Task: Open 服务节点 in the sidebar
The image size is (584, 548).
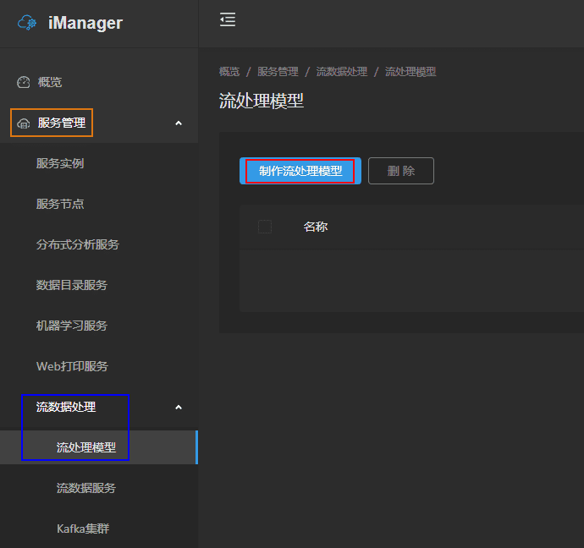Action: click(60, 205)
